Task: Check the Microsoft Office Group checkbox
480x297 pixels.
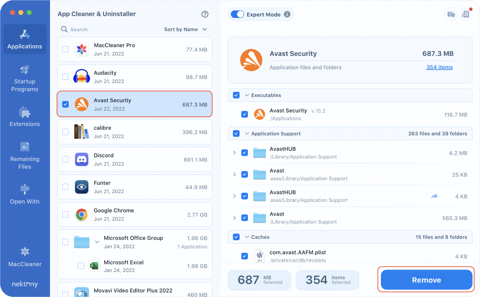Action: coord(65,242)
